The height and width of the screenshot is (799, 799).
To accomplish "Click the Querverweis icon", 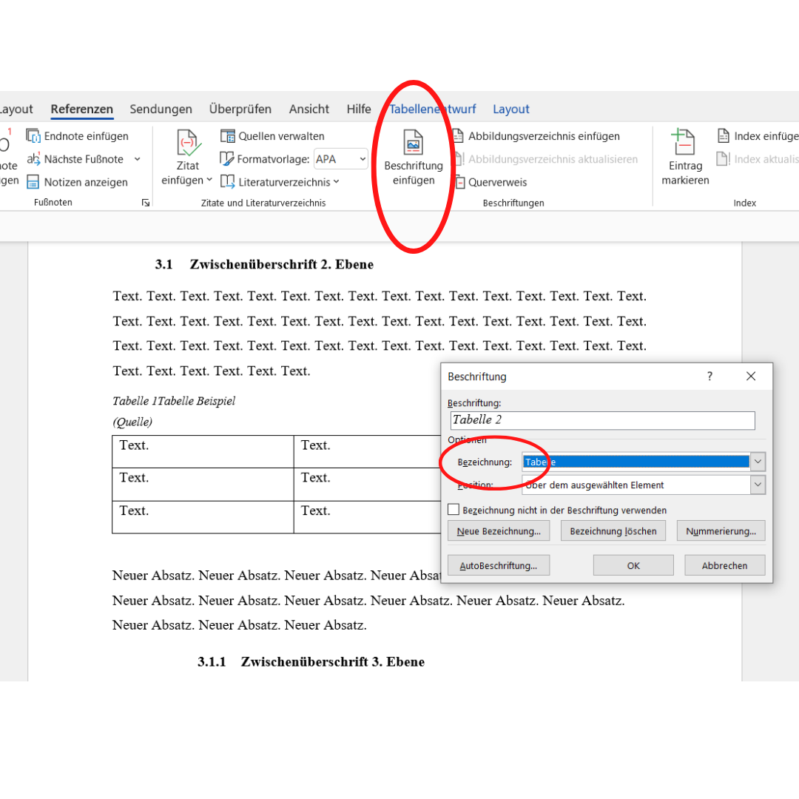I will pos(459,182).
